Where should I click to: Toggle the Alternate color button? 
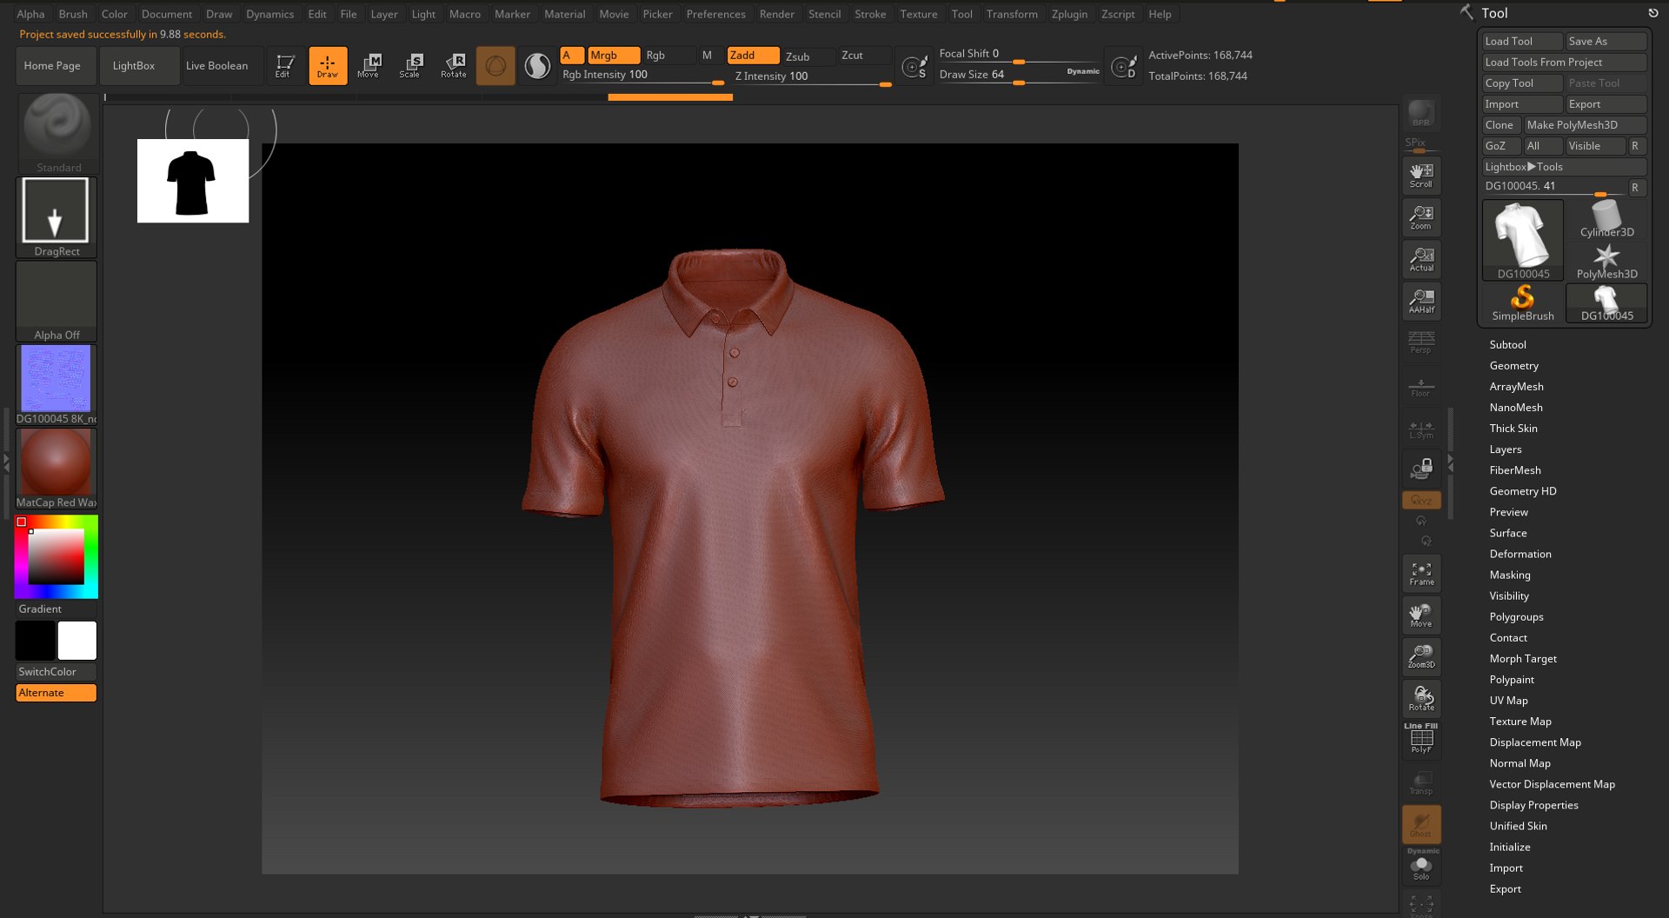click(x=56, y=693)
